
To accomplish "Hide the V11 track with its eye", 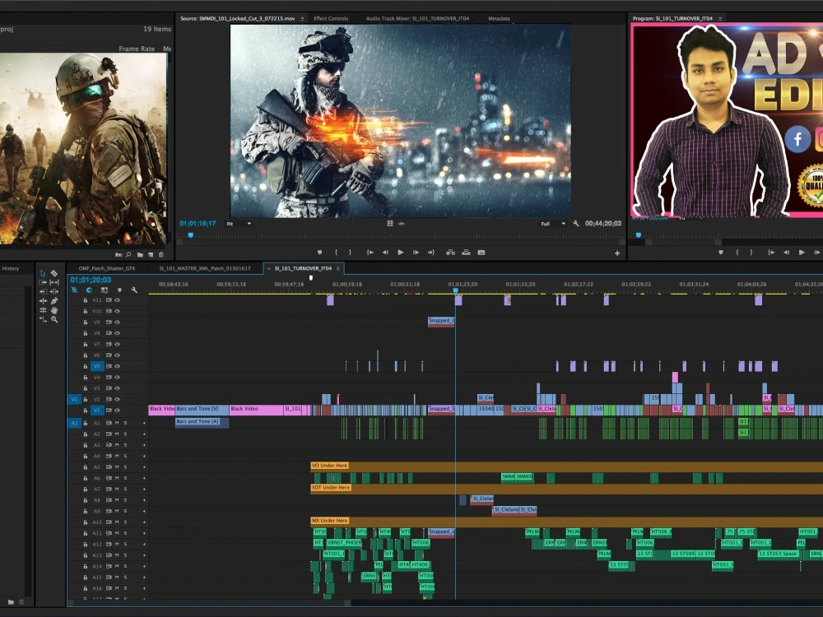I will pyautogui.click(x=117, y=300).
